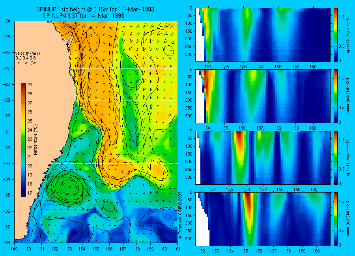
Task: Select the "velocity (m/s)" legend label
Action: (28, 54)
